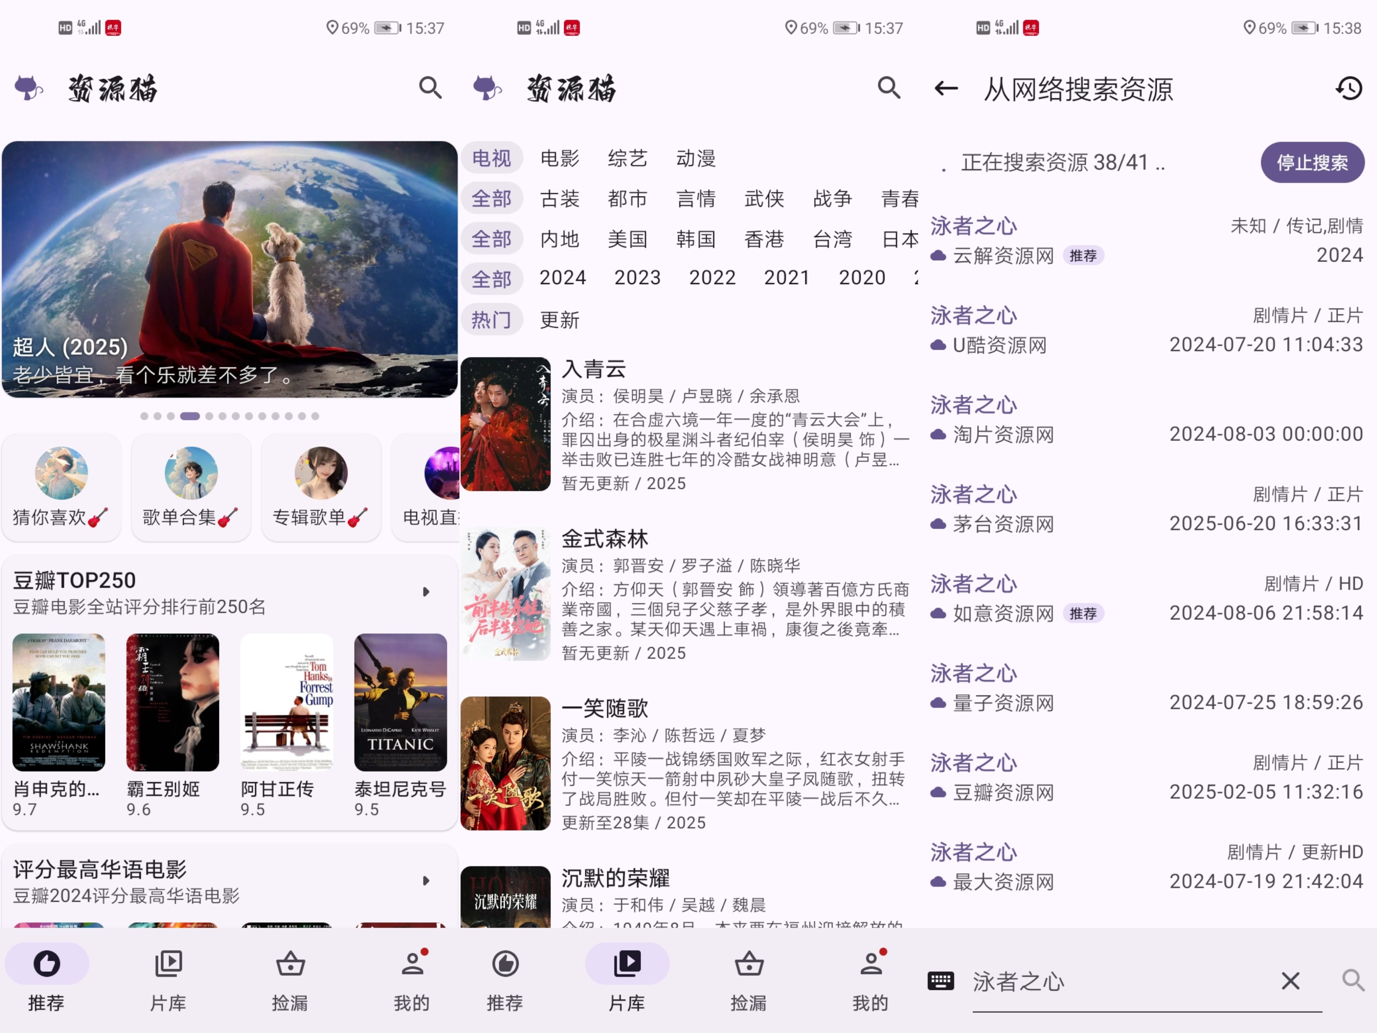The width and height of the screenshot is (1377, 1033).
Task: Switch to 动漫 category tab
Action: [x=695, y=158]
